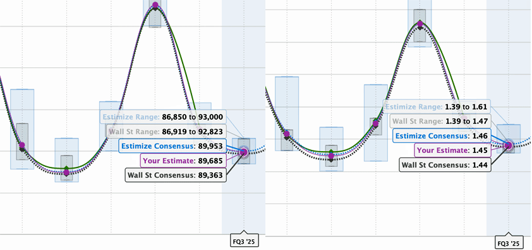The width and height of the screenshot is (532, 250).
Task: Click the Wall St Consensus 89,363 label
Action: tap(176, 175)
